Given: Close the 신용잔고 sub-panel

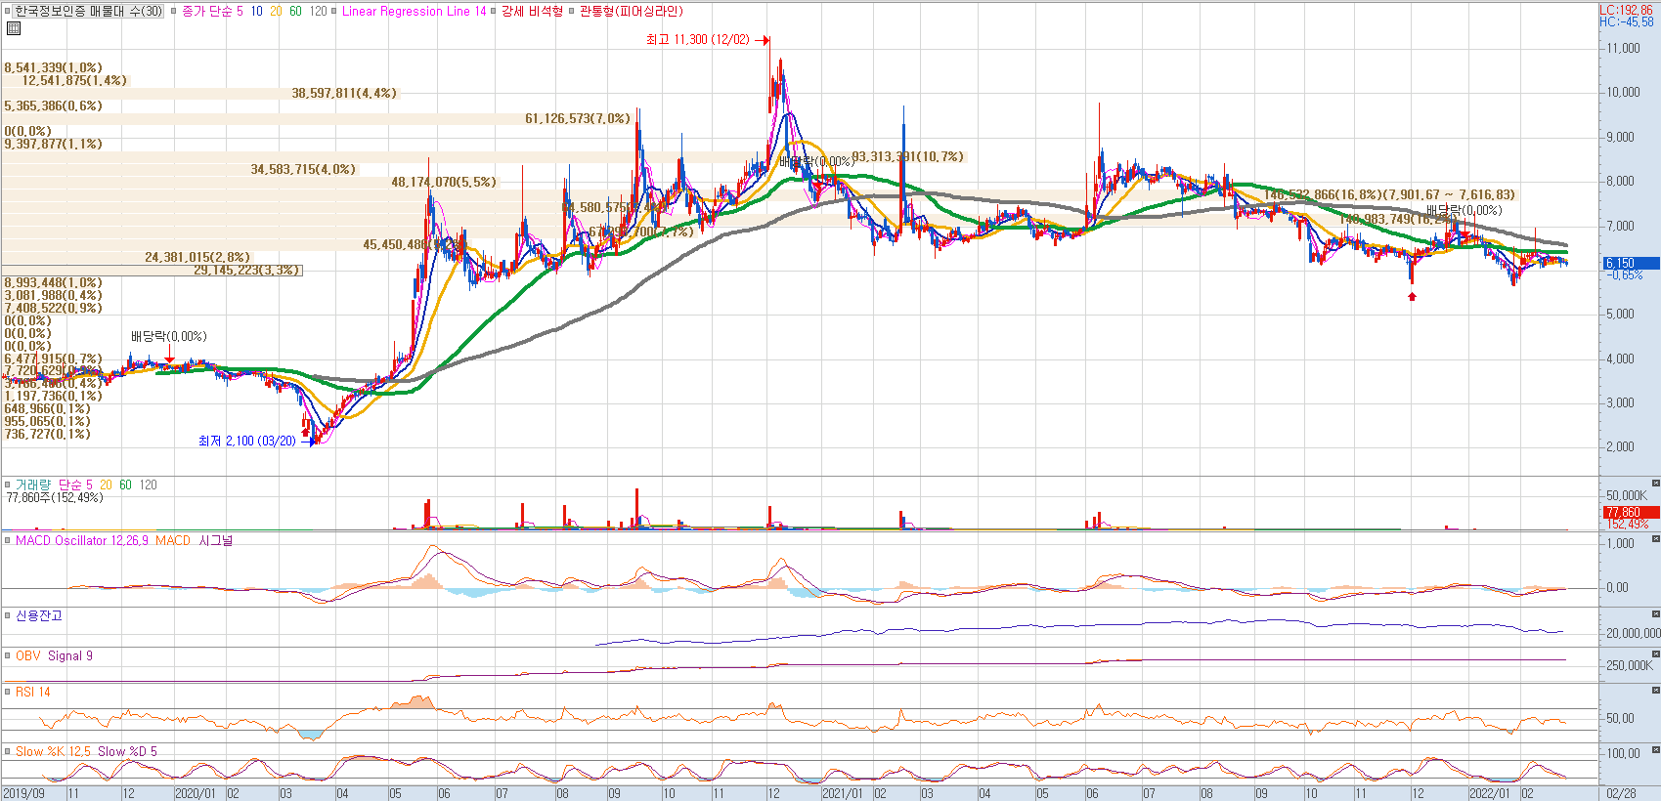Looking at the screenshot, I should [x=1656, y=614].
